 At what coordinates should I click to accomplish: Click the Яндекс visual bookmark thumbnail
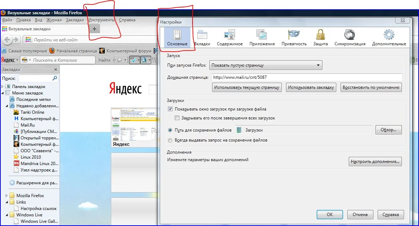[134, 127]
